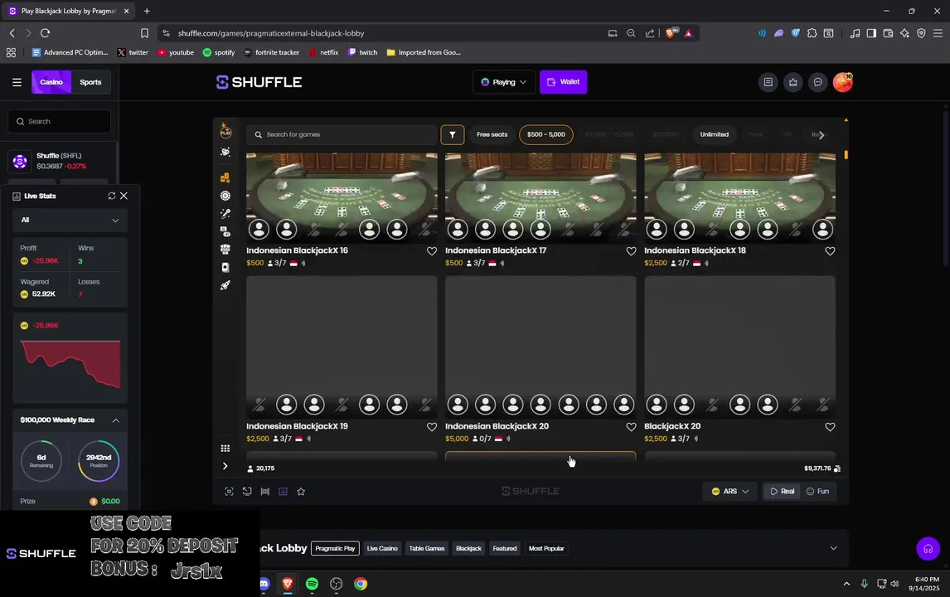
Task: Collapse the $100,000 Weekly Race section
Action: coord(115,420)
